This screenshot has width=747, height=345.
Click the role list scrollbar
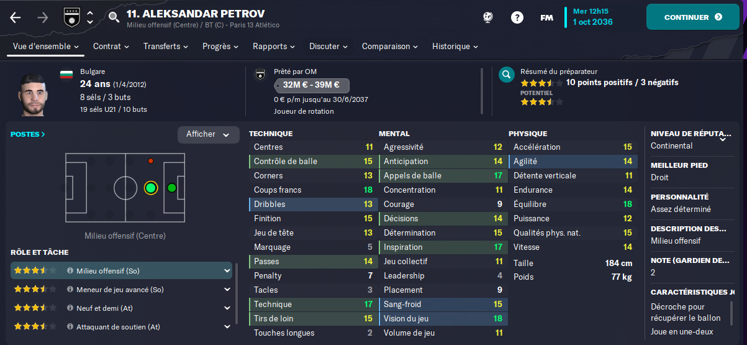pos(235,293)
